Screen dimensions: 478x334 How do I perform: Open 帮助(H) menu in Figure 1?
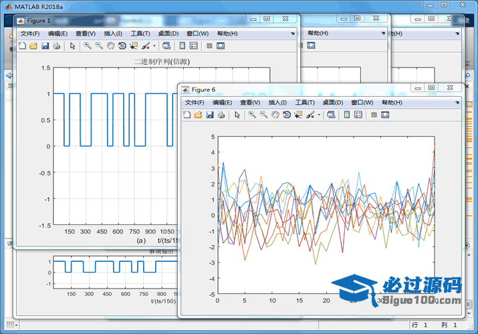pyautogui.click(x=227, y=33)
